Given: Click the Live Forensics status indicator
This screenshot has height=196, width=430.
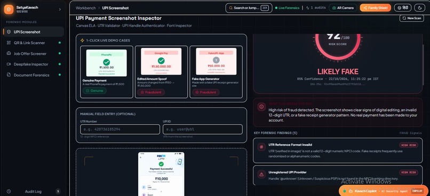Looking at the screenshot, I should [x=287, y=8].
